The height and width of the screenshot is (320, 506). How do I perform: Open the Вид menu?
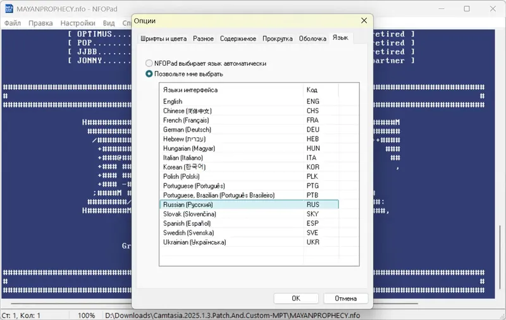(x=109, y=23)
